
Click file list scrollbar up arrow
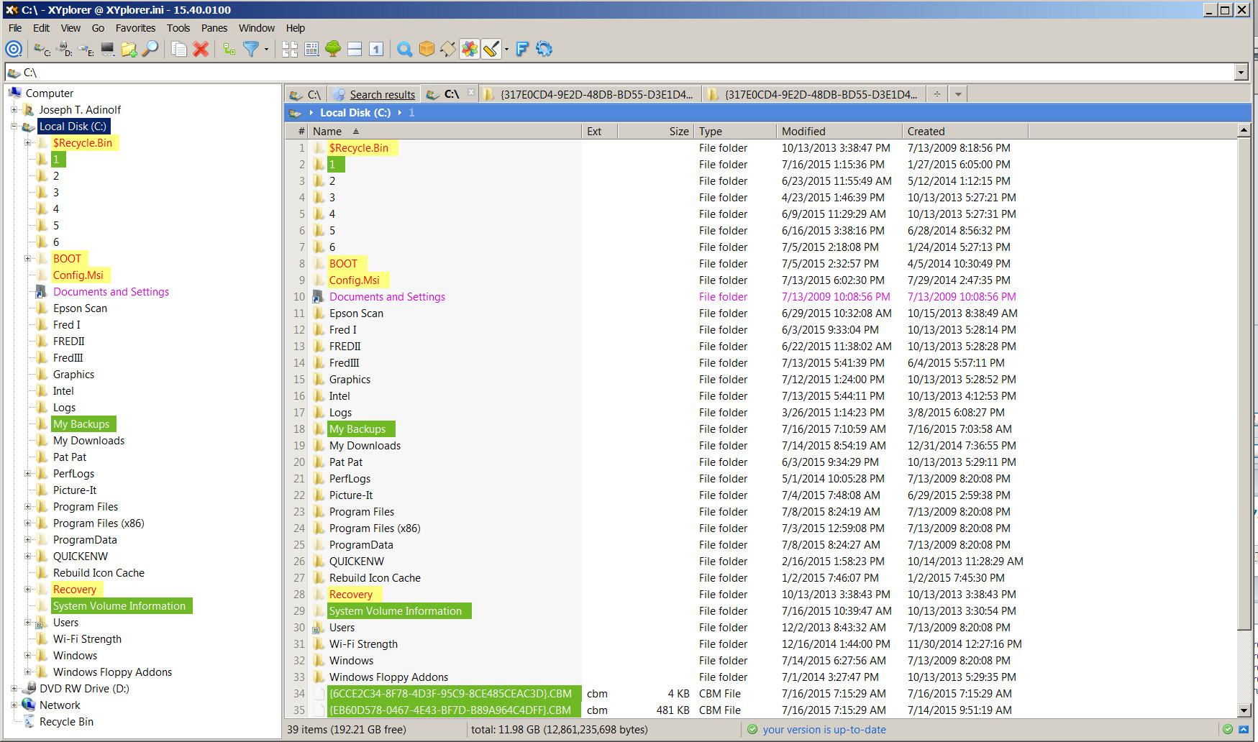click(1244, 130)
